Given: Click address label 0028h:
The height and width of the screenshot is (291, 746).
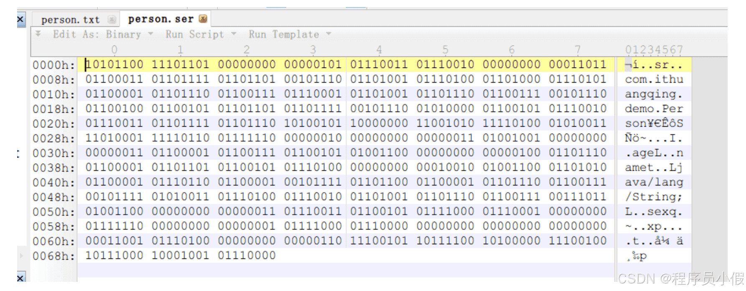Looking at the screenshot, I should (x=54, y=138).
